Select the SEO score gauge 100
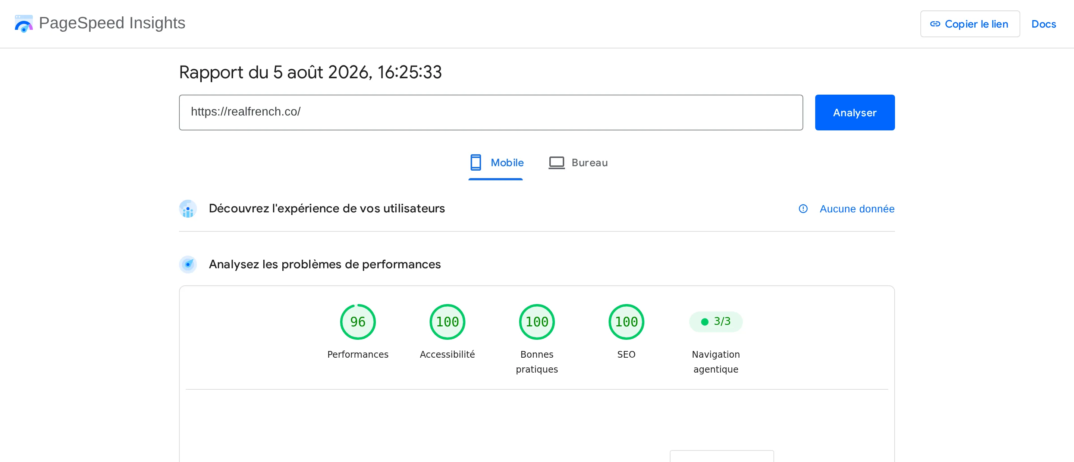The image size is (1074, 462). [x=626, y=322]
